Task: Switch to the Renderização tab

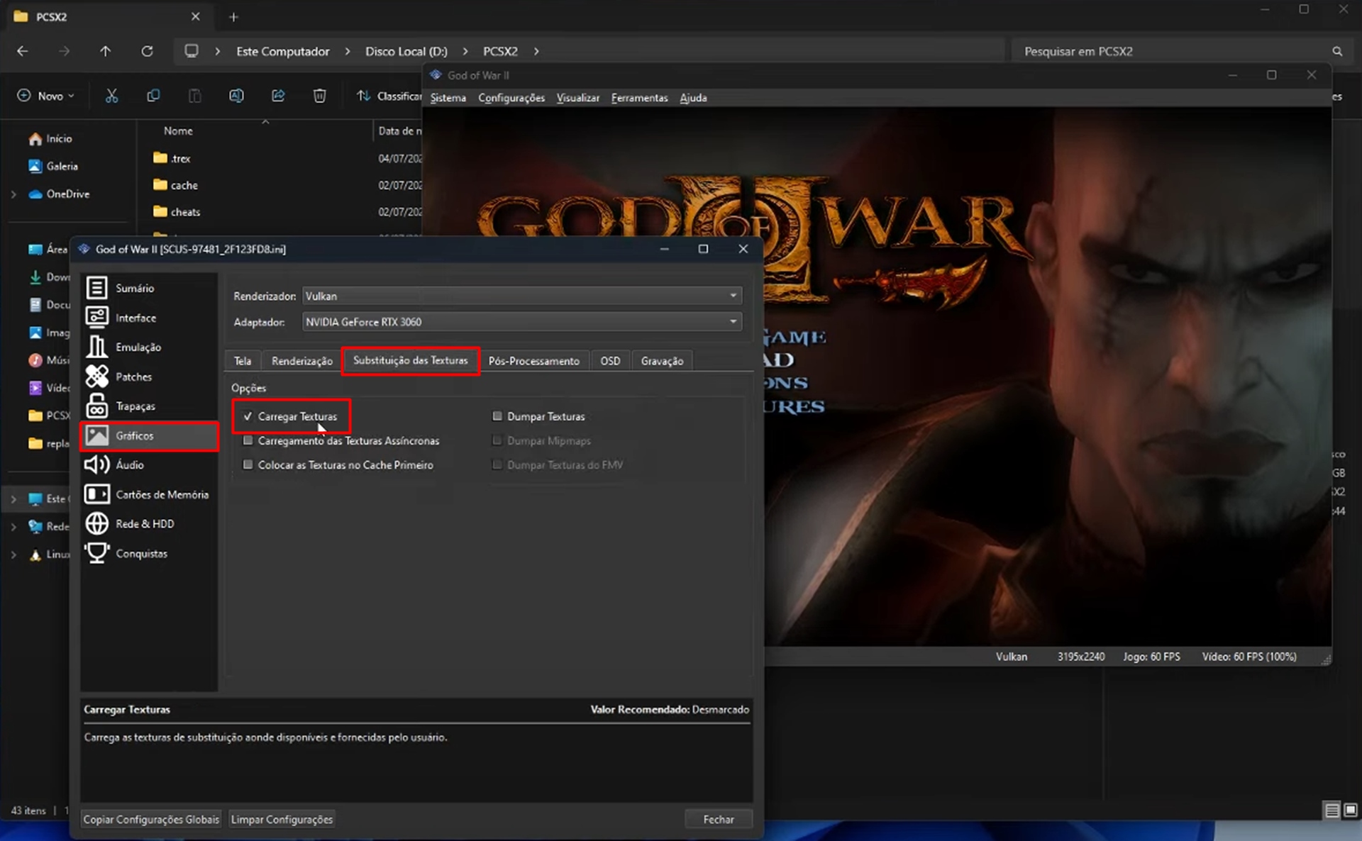Action: click(301, 360)
